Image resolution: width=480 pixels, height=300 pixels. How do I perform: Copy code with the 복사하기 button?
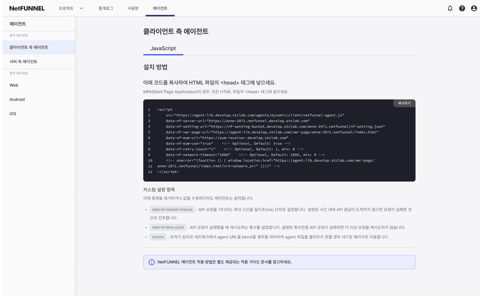(x=404, y=103)
